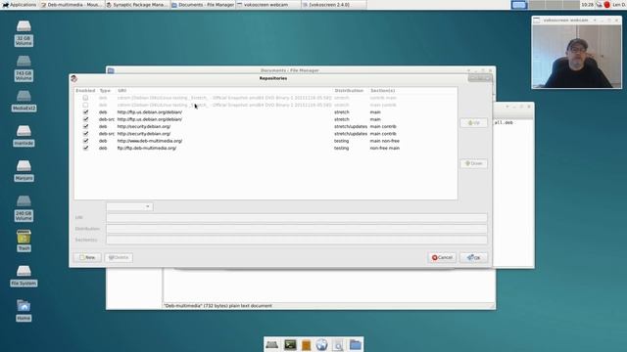The height and width of the screenshot is (352, 627).
Task: Click the show desktop icon in bottom dock
Action: [272, 344]
